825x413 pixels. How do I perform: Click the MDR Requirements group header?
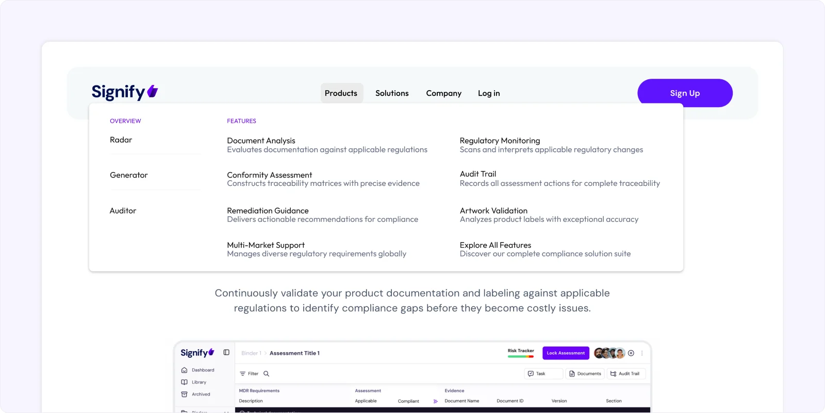[259, 391]
